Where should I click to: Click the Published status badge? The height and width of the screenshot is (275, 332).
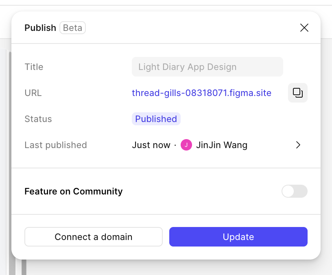click(x=156, y=119)
